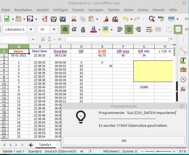The height and width of the screenshot is (155, 189).
Task: Click the Cut scissors icon
Action: [x=74, y=19]
